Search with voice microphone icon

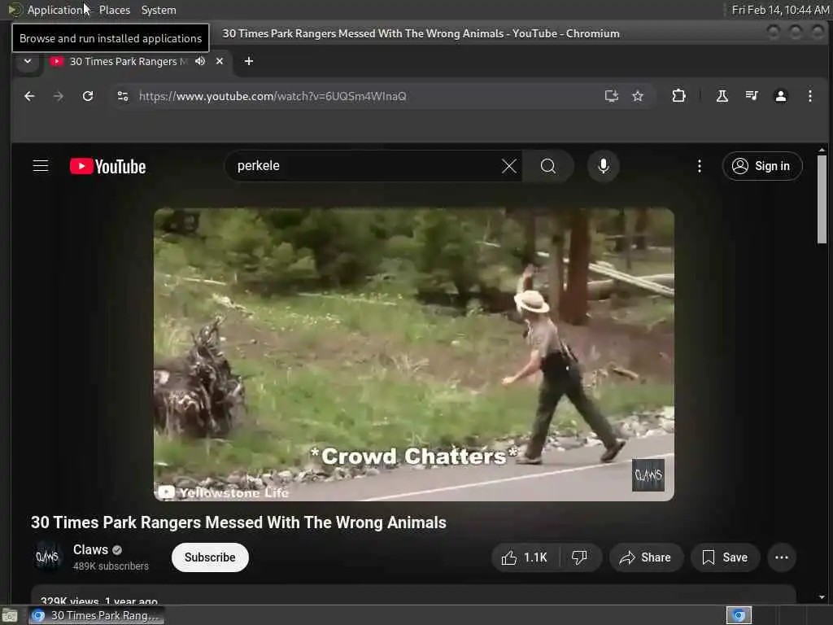tap(603, 166)
